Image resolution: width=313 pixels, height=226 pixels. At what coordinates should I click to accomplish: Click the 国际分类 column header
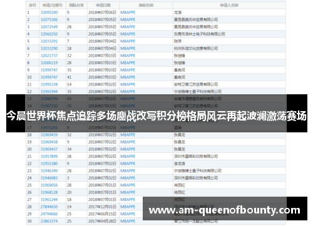tap(76, 5)
